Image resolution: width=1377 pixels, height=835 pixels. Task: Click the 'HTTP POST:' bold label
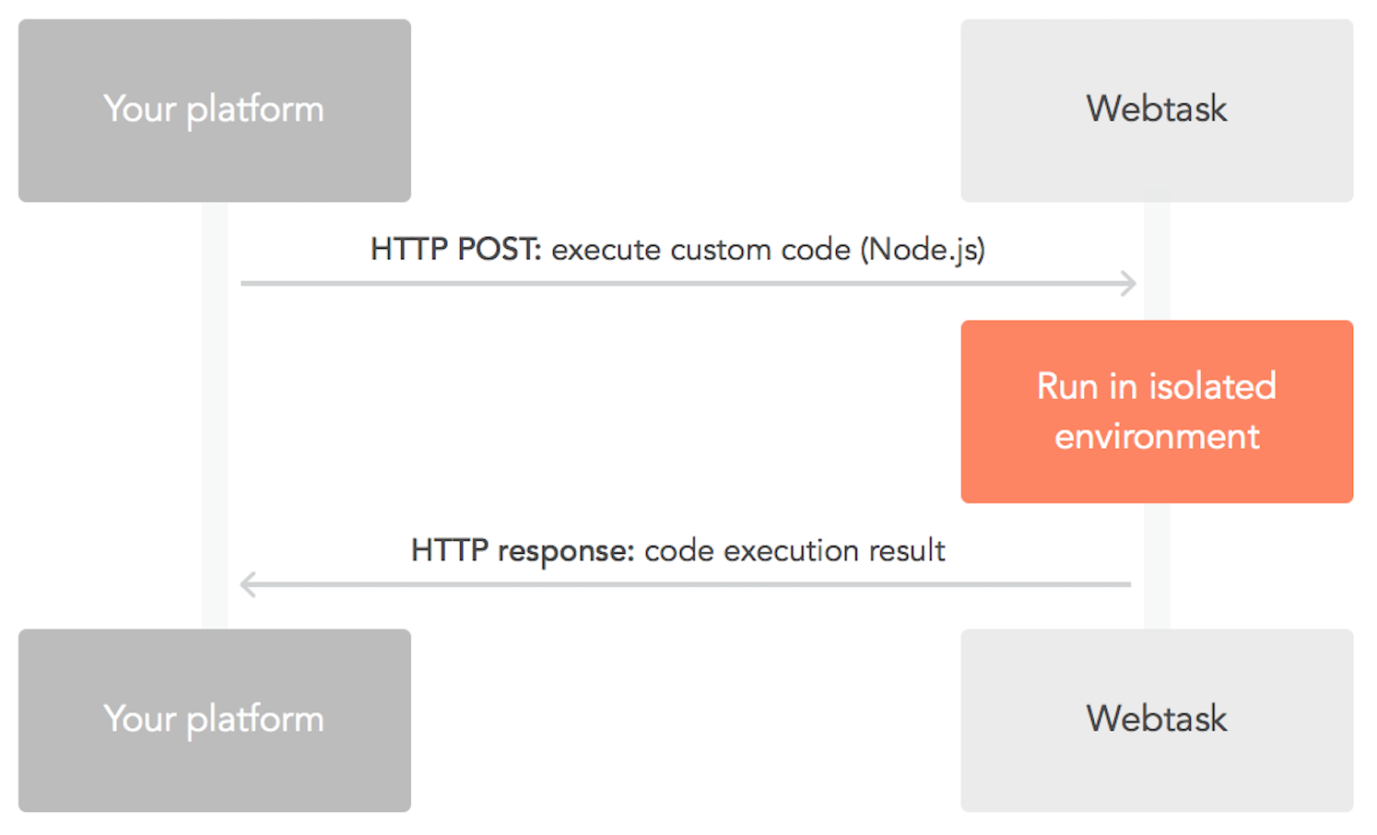455,249
